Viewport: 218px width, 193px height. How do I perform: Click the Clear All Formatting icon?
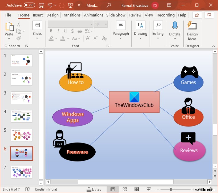104,38
